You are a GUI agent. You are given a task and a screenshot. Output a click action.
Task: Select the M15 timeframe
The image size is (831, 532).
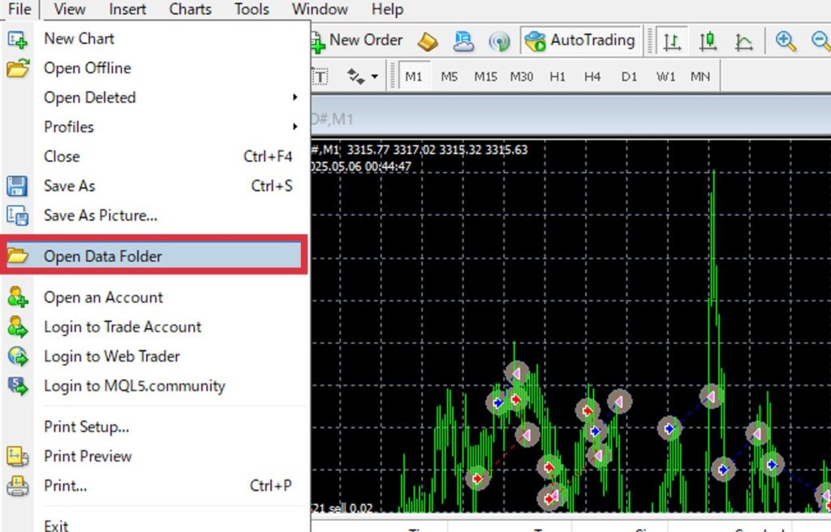tap(485, 77)
